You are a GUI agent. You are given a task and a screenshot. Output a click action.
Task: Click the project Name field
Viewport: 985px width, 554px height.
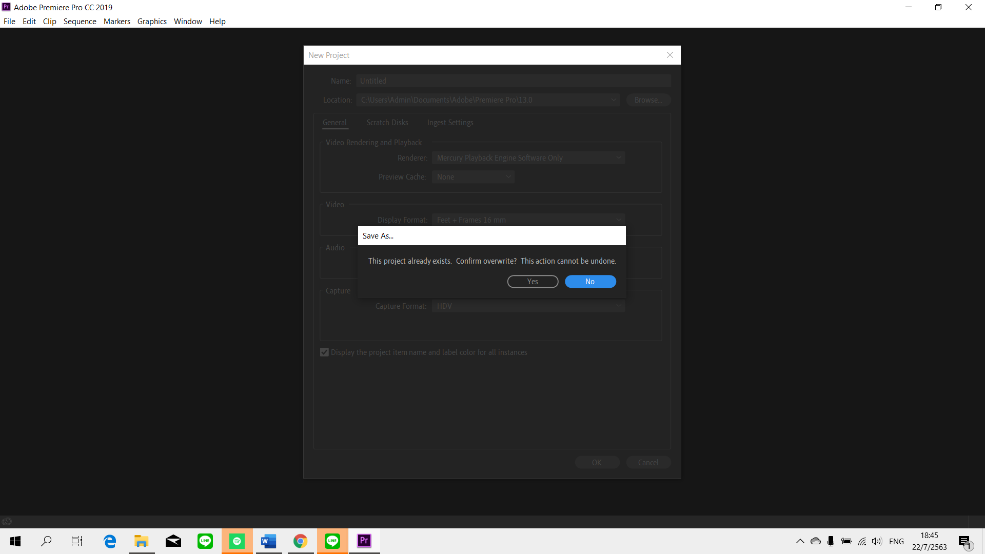[513, 81]
